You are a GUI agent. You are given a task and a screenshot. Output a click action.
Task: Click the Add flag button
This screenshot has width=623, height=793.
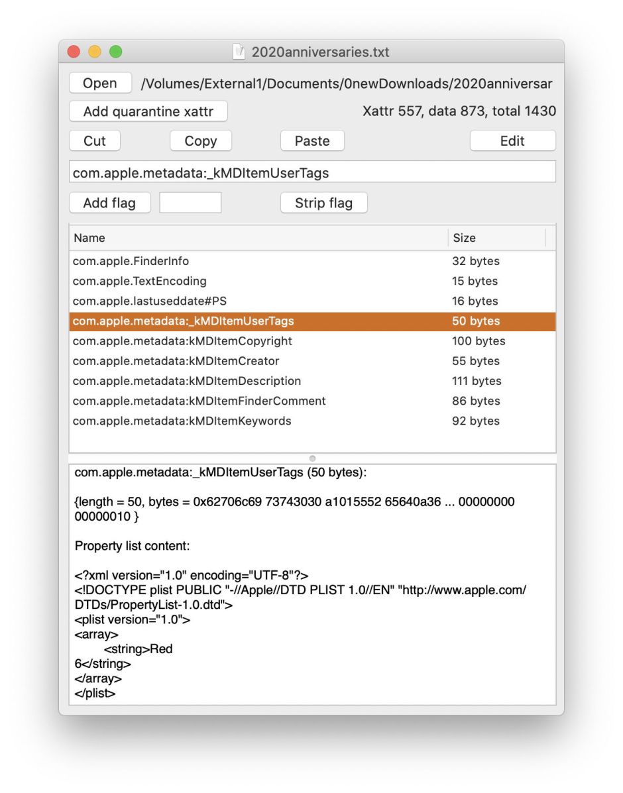point(109,203)
